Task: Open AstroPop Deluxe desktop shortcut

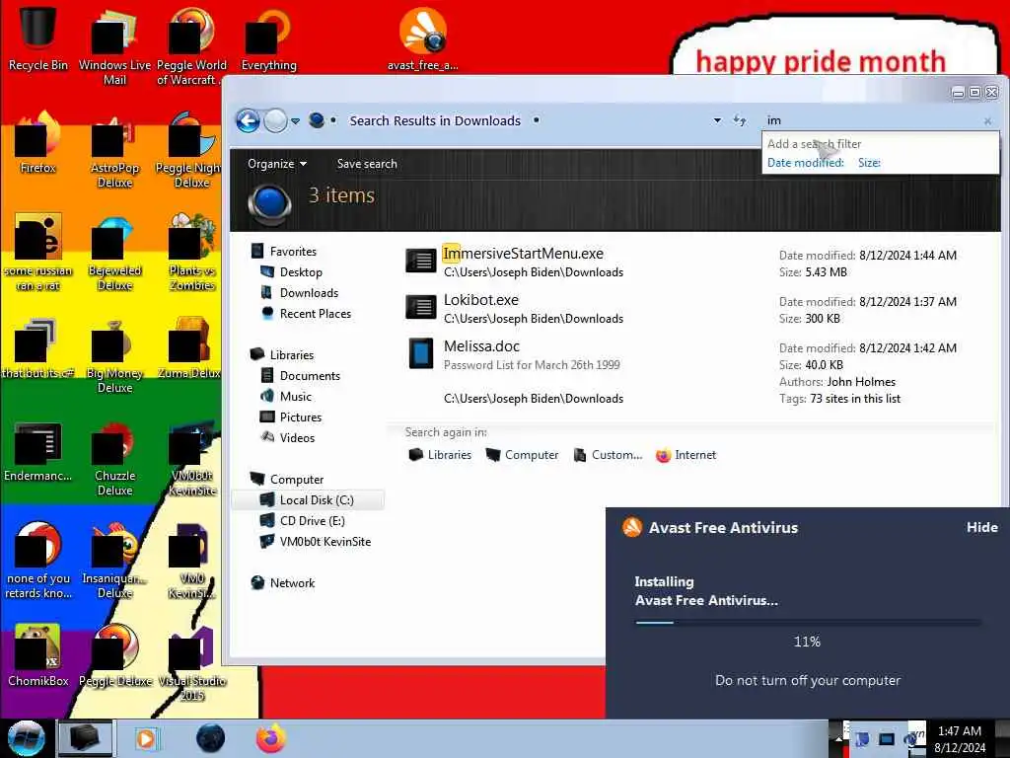Action: click(114, 150)
